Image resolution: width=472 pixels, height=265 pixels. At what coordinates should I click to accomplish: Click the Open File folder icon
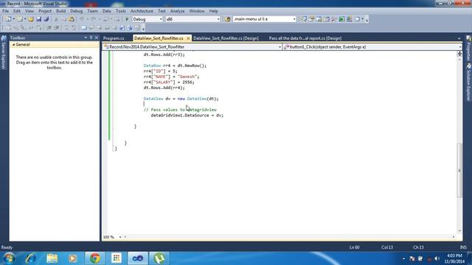31,19
